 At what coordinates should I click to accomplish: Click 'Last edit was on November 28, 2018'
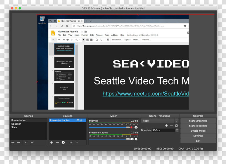(142, 35)
